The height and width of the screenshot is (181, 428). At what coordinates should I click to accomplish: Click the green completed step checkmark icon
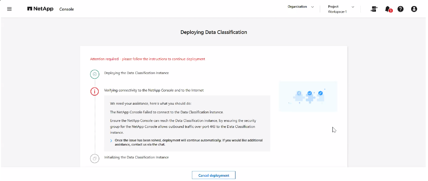(95, 74)
